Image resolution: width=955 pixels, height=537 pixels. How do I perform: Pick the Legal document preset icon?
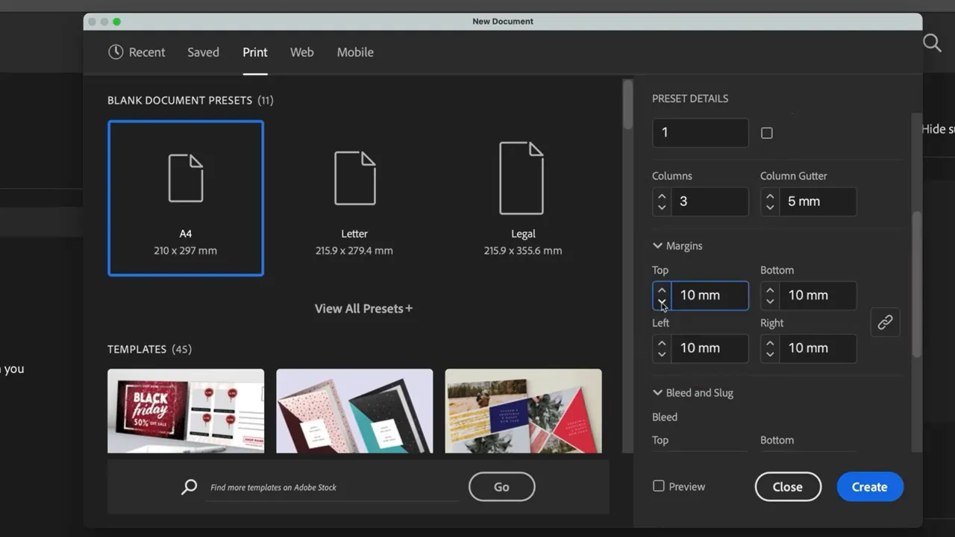click(x=522, y=179)
